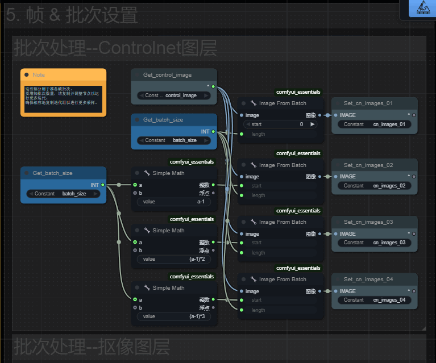The image size is (436, 363).
Task: Open the batch_size dropdown on the left Get_batch_size node
Action: [64, 194]
